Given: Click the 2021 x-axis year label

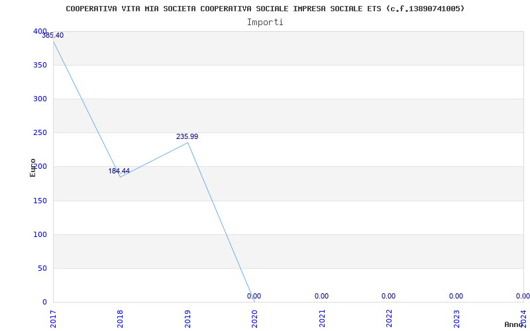Looking at the screenshot, I should [322, 319].
